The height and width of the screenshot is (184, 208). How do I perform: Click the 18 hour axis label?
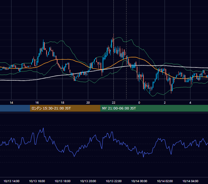pos(62,103)
